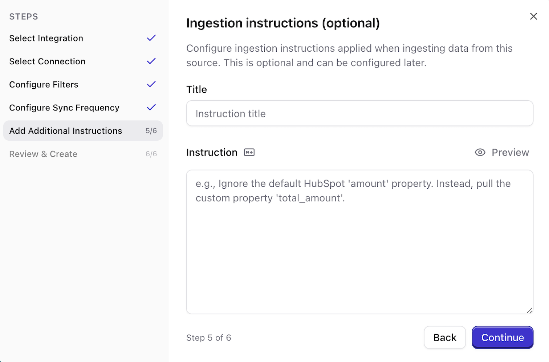Click the textarea resize handle
This screenshot has height=362, width=549.
click(529, 311)
